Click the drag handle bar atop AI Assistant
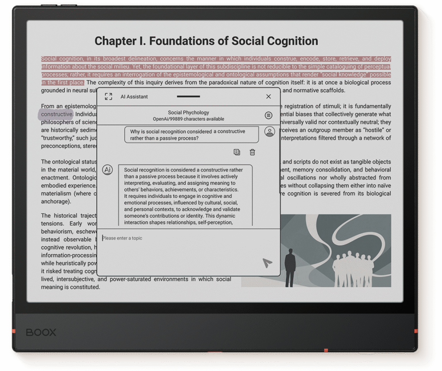 [188, 96]
